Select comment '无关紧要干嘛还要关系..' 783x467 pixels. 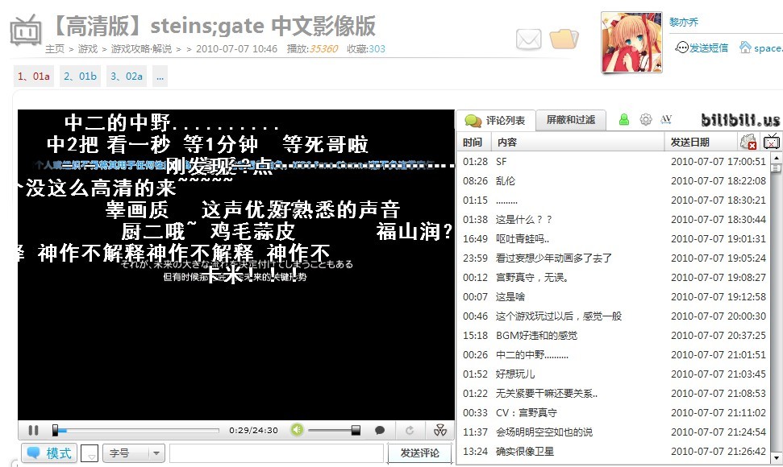(x=614, y=393)
